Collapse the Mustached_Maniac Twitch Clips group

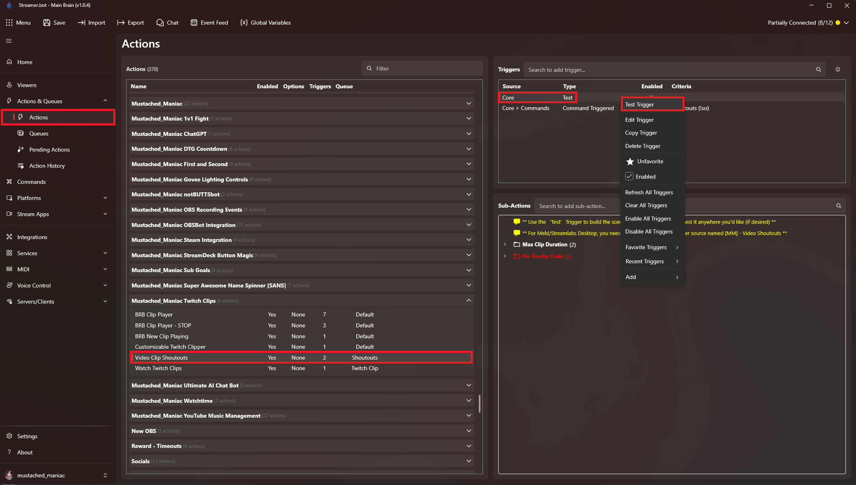(469, 300)
